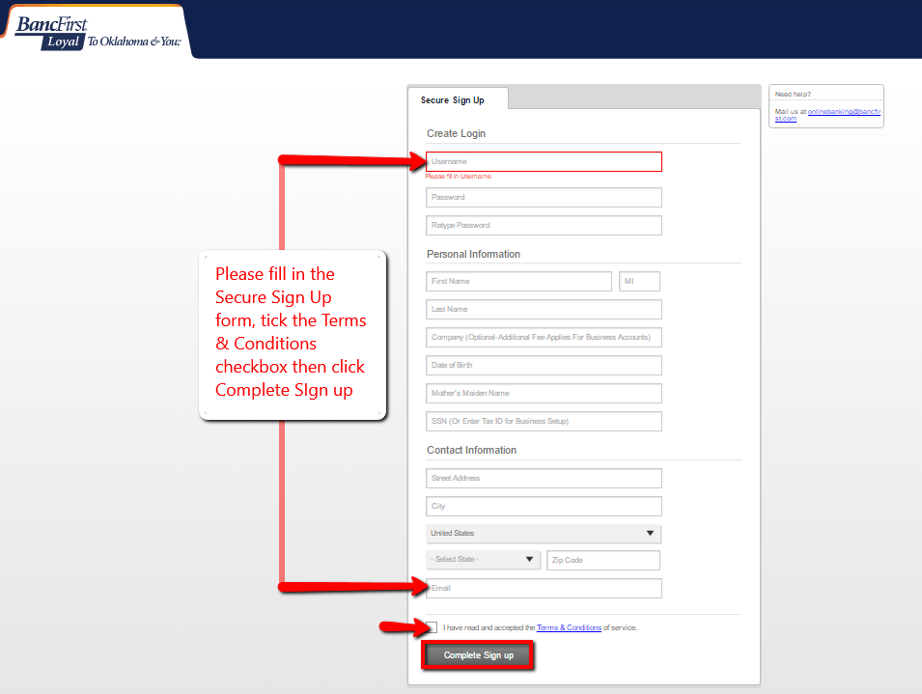Screen dimensions: 922x694
Task: Click into the Username field
Action: [x=544, y=161]
